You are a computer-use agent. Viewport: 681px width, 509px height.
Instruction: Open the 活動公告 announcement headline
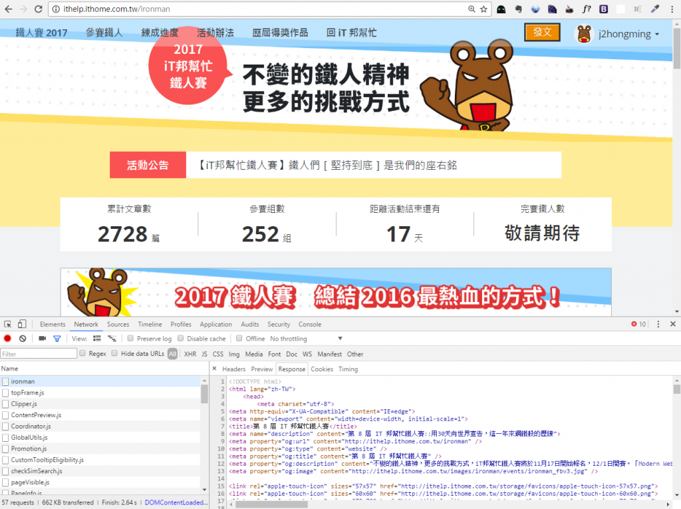(x=328, y=165)
